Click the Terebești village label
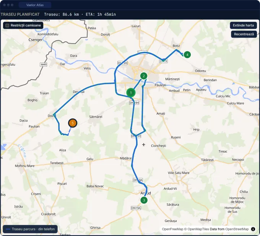Viewport: 260px width, 236px height. (57, 163)
